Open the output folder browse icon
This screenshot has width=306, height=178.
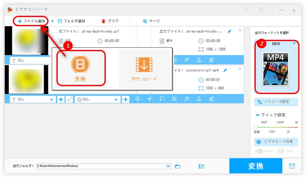tap(178, 166)
